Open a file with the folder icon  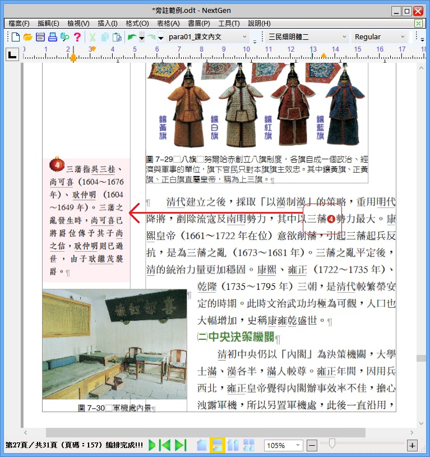click(x=27, y=37)
